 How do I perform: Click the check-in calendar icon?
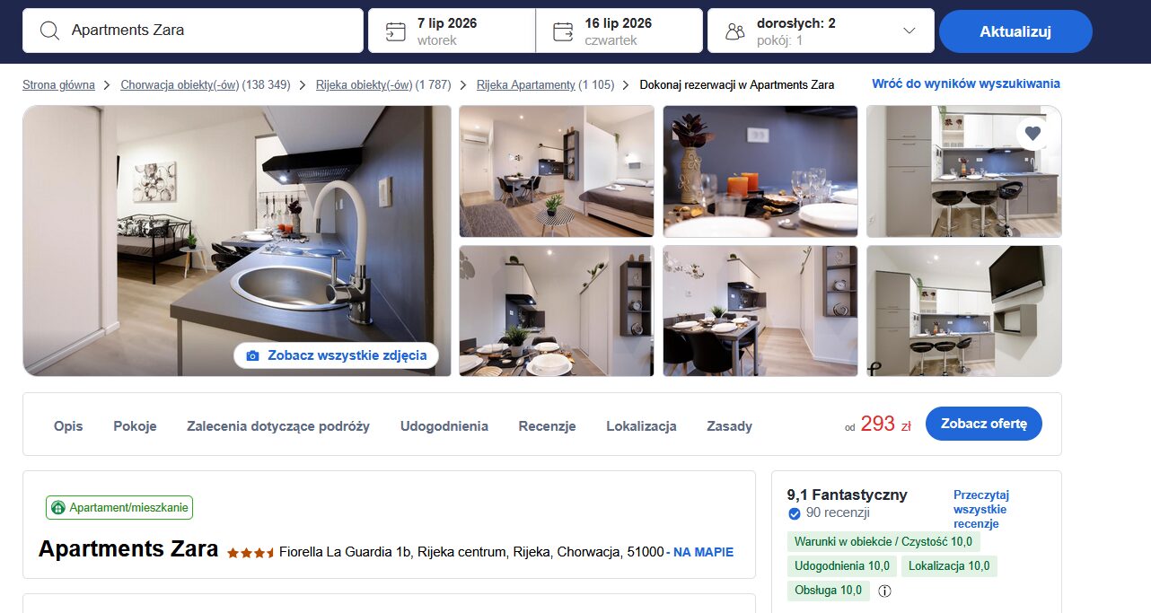[x=395, y=31]
